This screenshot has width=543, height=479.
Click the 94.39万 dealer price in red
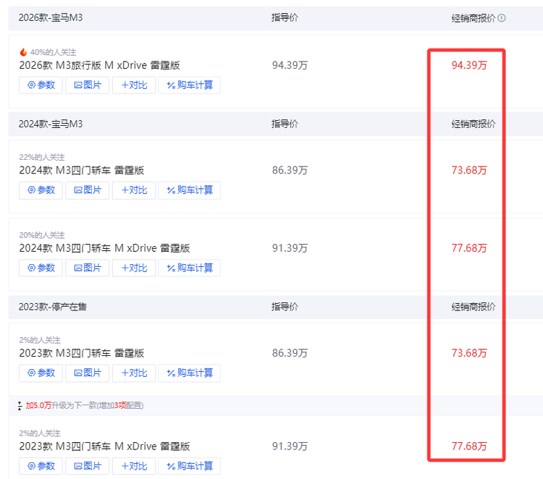469,65
